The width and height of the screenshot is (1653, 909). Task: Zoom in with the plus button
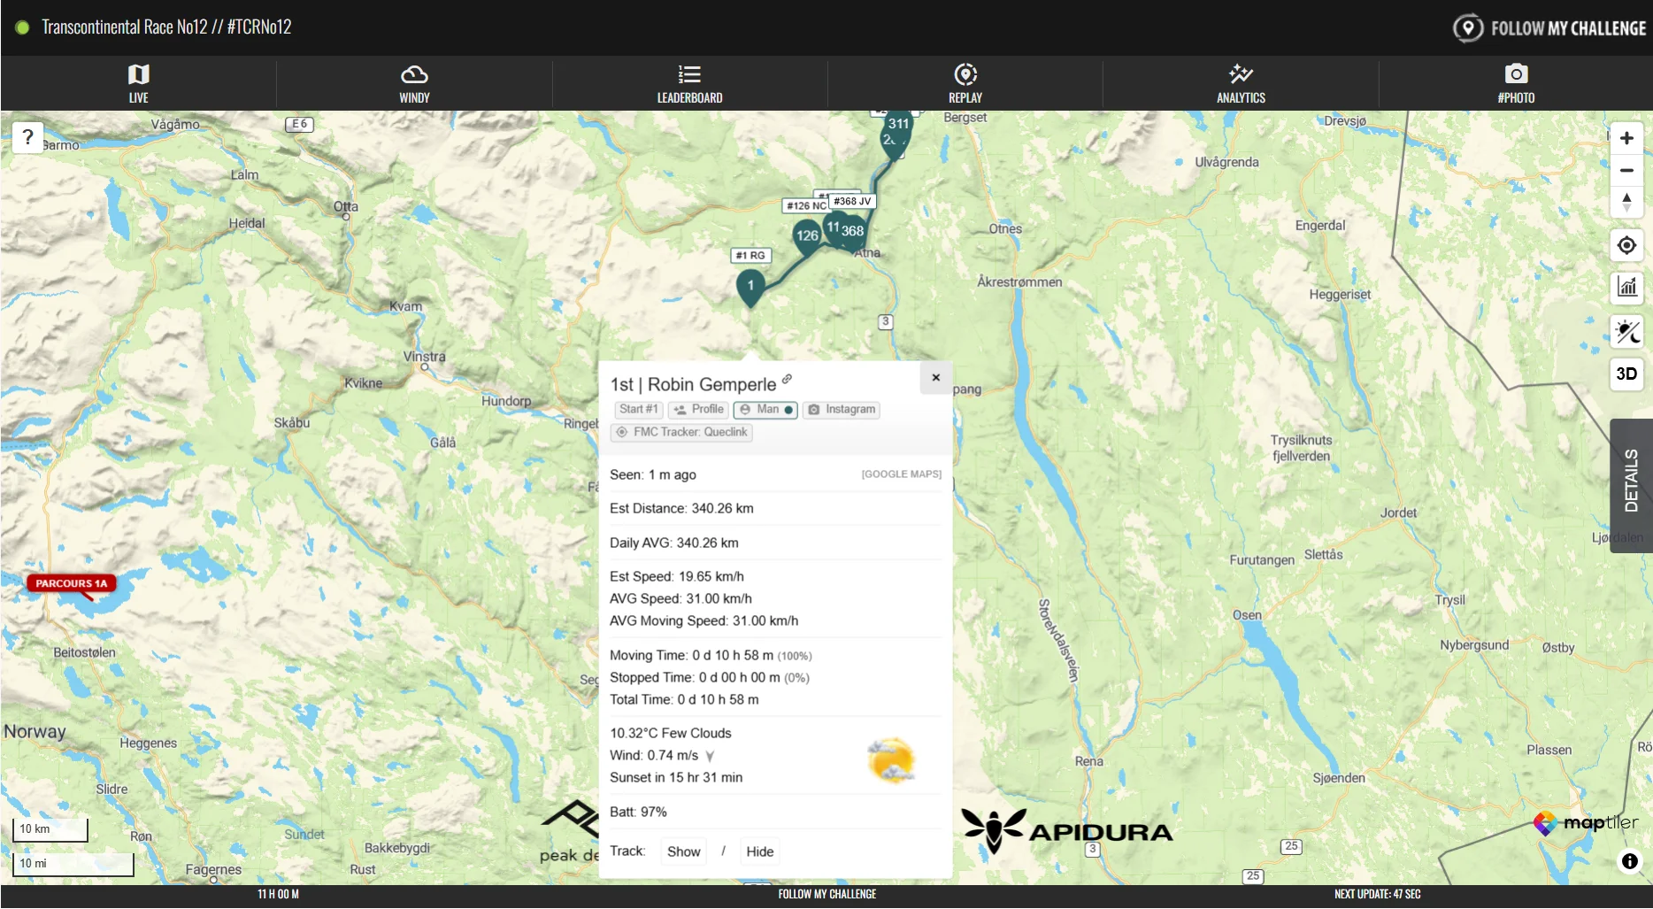pyautogui.click(x=1626, y=138)
